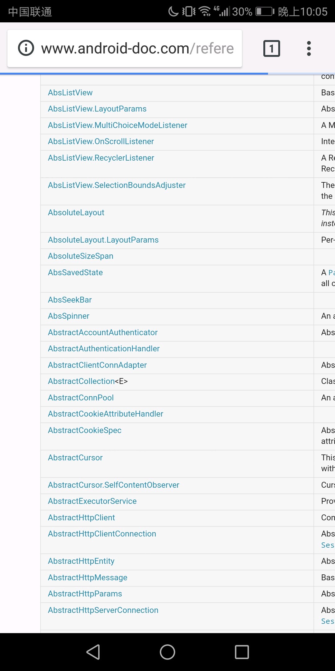
Task: Focus the www.android-doc.com URL field
Action: pyautogui.click(x=137, y=48)
